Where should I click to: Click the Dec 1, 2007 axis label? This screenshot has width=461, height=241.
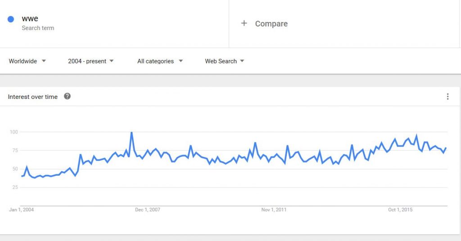click(148, 210)
